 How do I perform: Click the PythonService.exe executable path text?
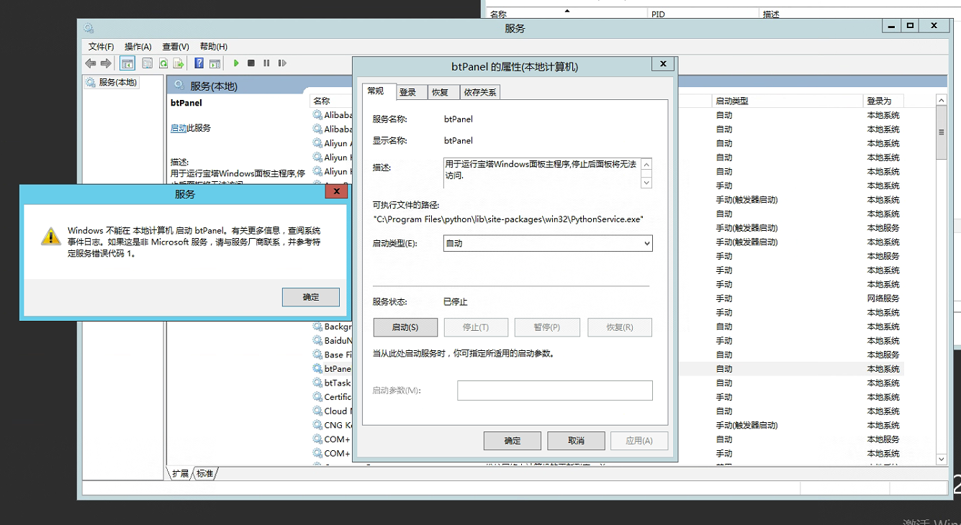(508, 219)
